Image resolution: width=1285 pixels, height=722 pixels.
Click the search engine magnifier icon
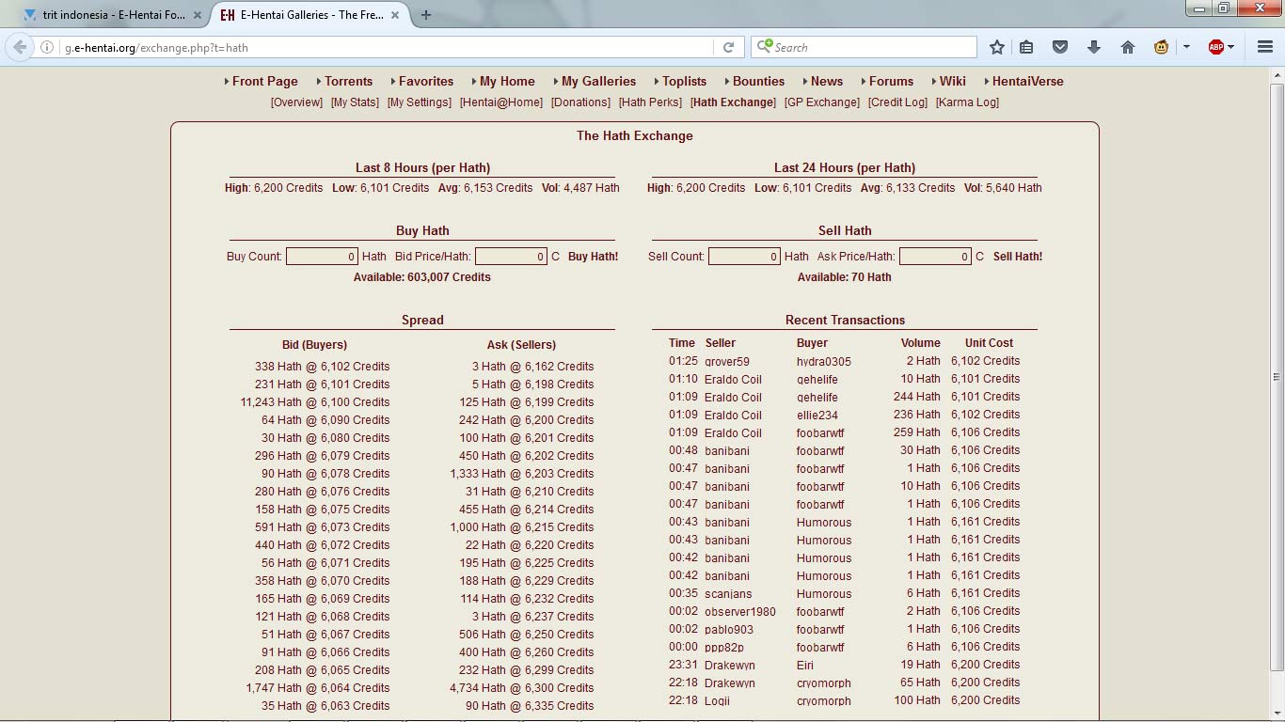pos(764,47)
